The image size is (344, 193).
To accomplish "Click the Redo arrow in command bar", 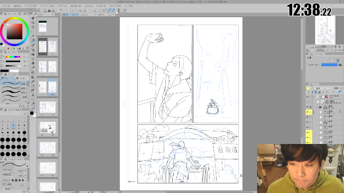I will point(66,10).
